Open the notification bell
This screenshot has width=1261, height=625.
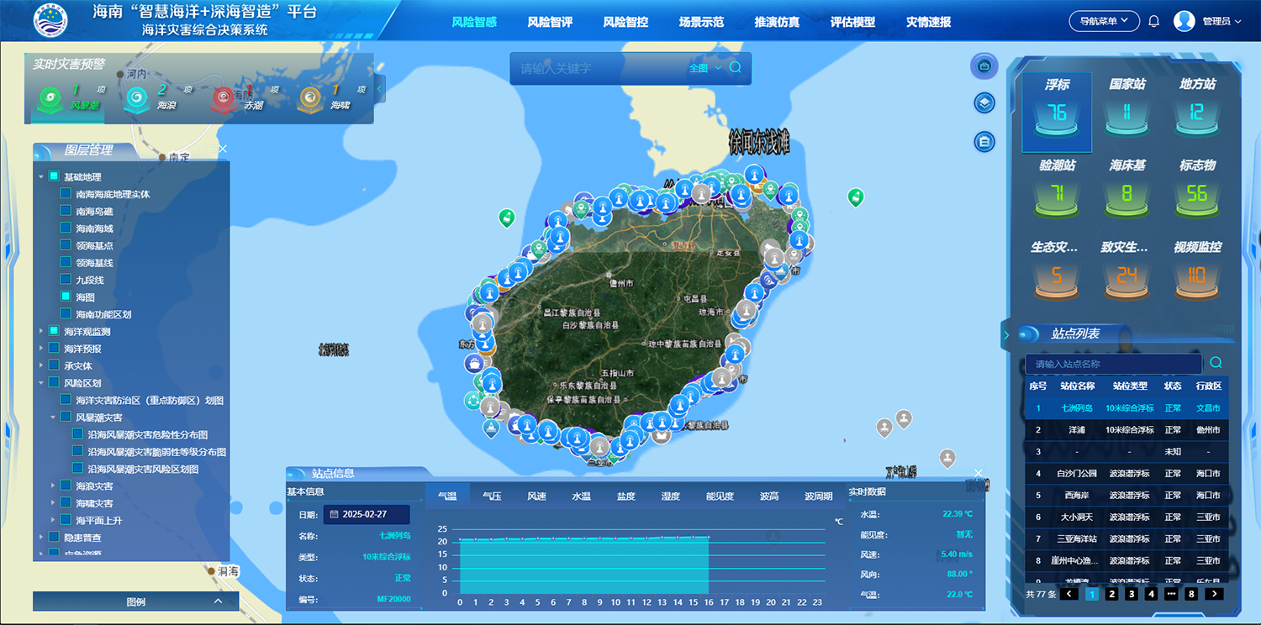tap(1154, 21)
